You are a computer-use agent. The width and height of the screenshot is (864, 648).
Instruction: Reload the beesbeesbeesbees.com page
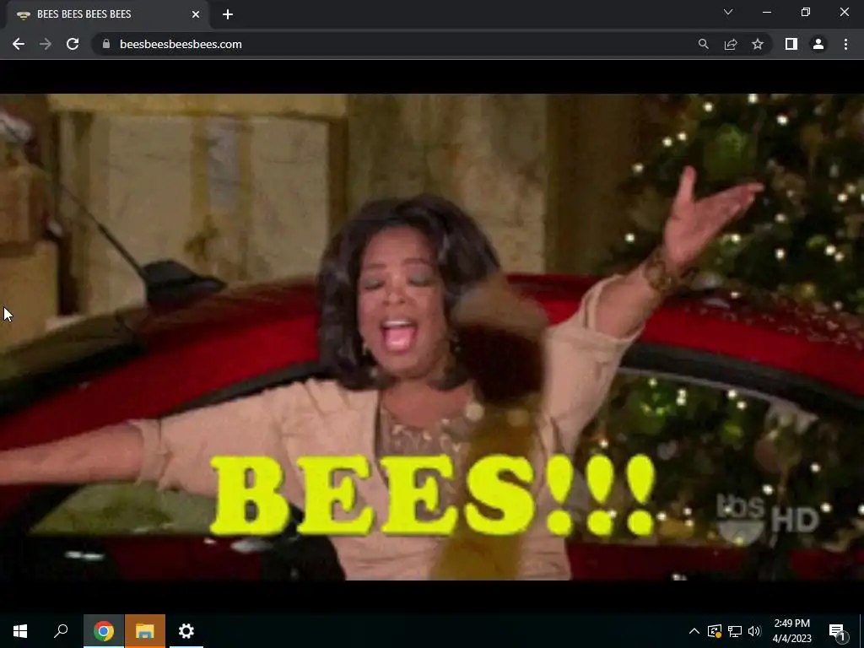(73, 44)
